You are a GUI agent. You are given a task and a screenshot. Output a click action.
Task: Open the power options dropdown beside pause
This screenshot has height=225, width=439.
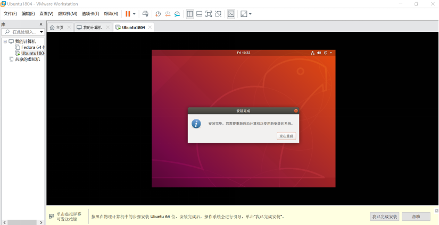tap(134, 14)
